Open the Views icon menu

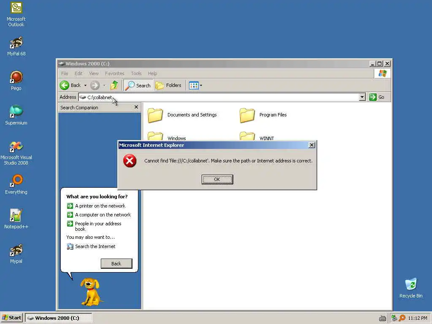[194, 85]
